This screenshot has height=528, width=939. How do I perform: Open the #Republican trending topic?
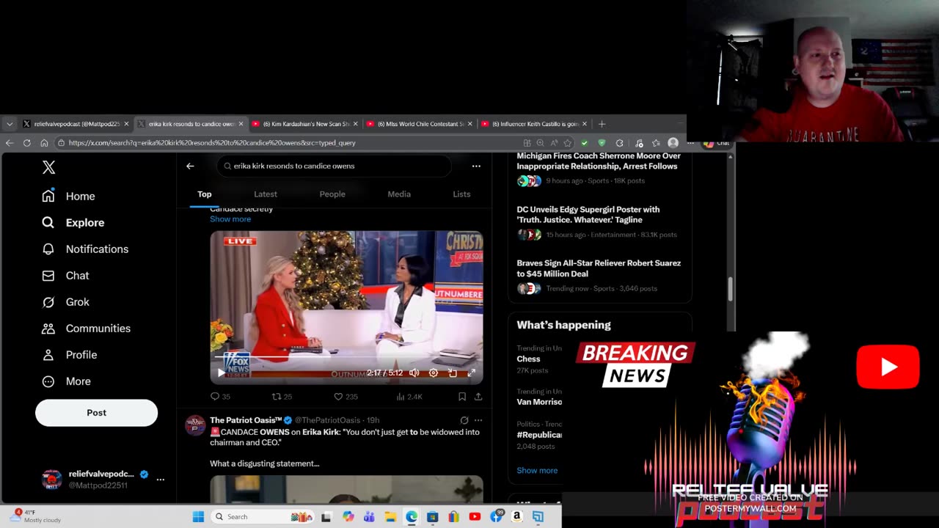point(539,435)
